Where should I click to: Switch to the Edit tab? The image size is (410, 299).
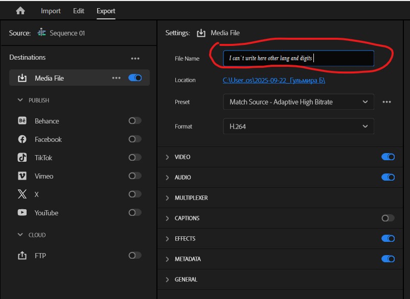(78, 11)
